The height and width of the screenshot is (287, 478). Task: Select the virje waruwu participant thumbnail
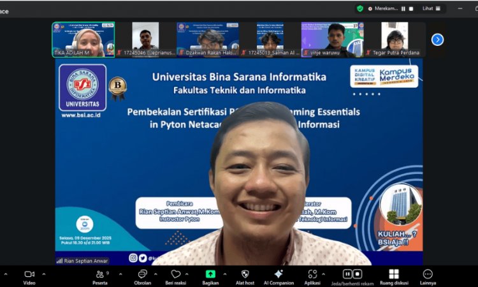click(x=332, y=40)
